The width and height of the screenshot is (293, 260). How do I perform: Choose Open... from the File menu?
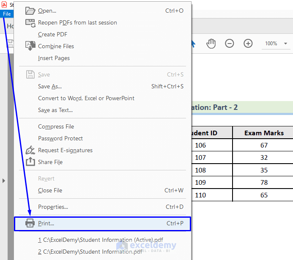(x=103, y=11)
